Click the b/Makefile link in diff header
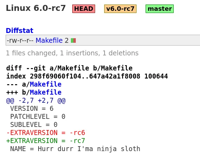 coord(46,92)
